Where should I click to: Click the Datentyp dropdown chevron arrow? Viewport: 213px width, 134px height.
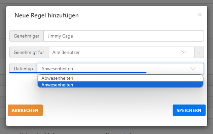pos(193,68)
